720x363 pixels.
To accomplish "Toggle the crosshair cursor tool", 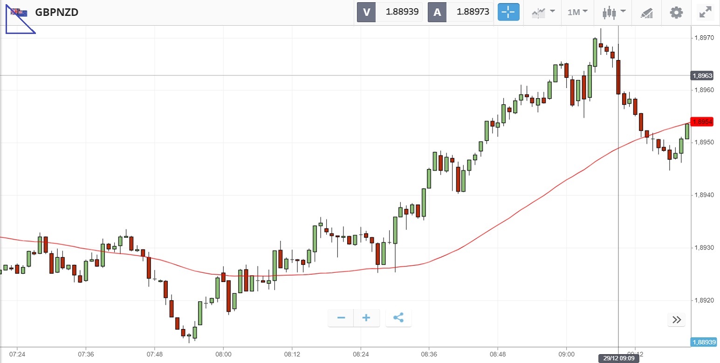I will tap(508, 12).
